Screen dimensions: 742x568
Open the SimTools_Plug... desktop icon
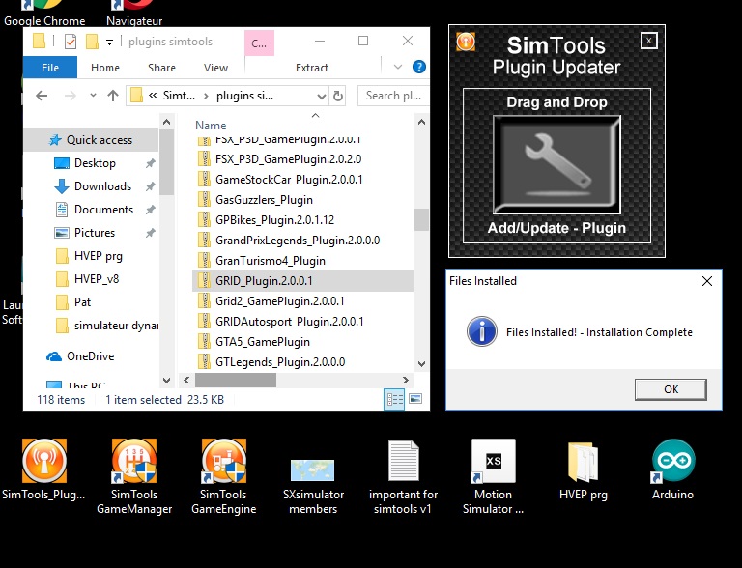click(43, 469)
